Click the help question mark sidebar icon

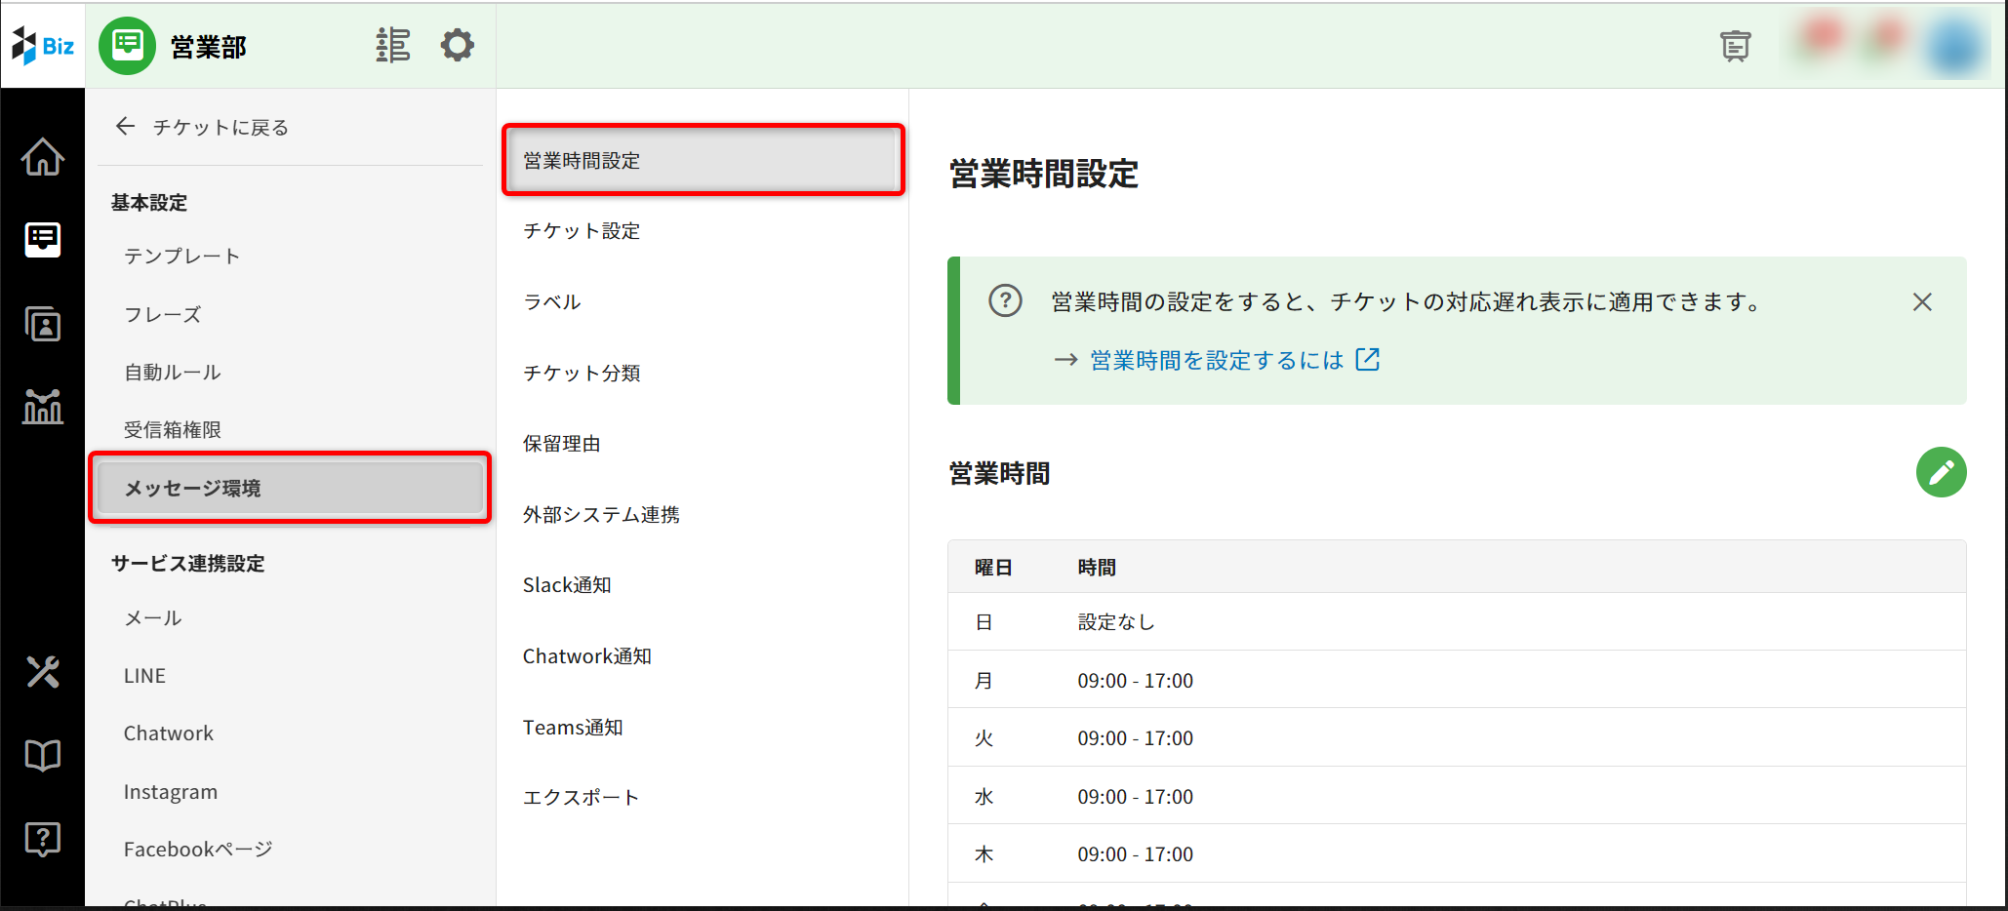click(x=43, y=838)
